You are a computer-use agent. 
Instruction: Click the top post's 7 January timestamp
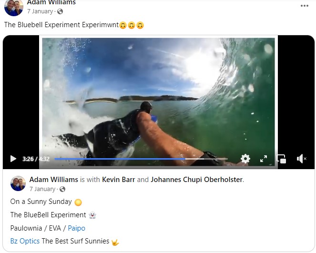41,11
